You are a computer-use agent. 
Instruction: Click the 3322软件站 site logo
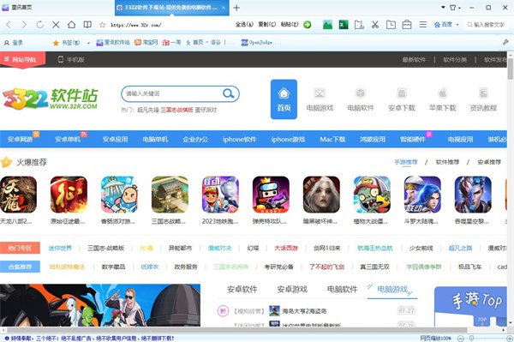click(x=51, y=99)
